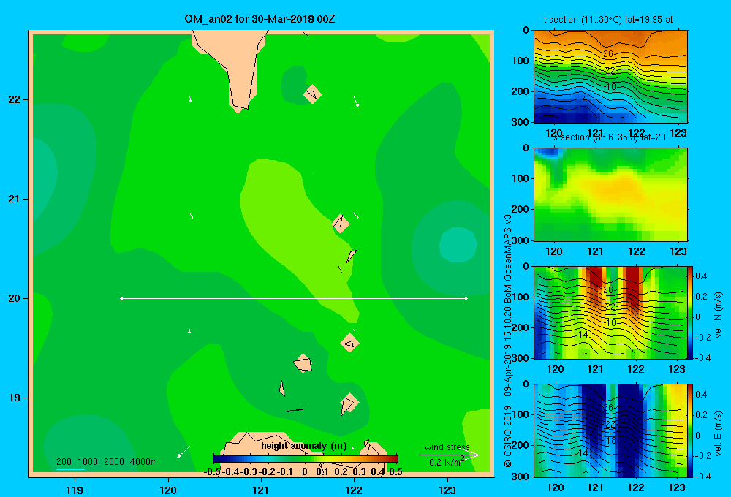Open the salinity section panel

610,194
